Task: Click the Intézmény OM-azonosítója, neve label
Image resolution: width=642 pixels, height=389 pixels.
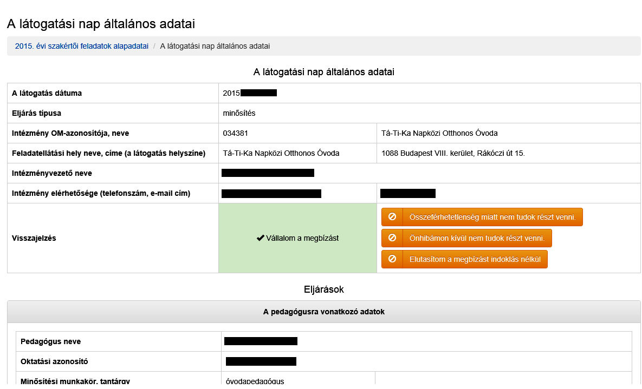Action: 70,133
